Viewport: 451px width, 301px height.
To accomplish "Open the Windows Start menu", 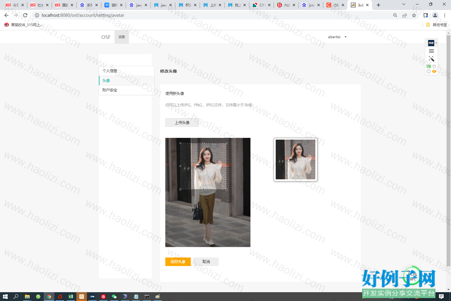I will tap(5, 297).
